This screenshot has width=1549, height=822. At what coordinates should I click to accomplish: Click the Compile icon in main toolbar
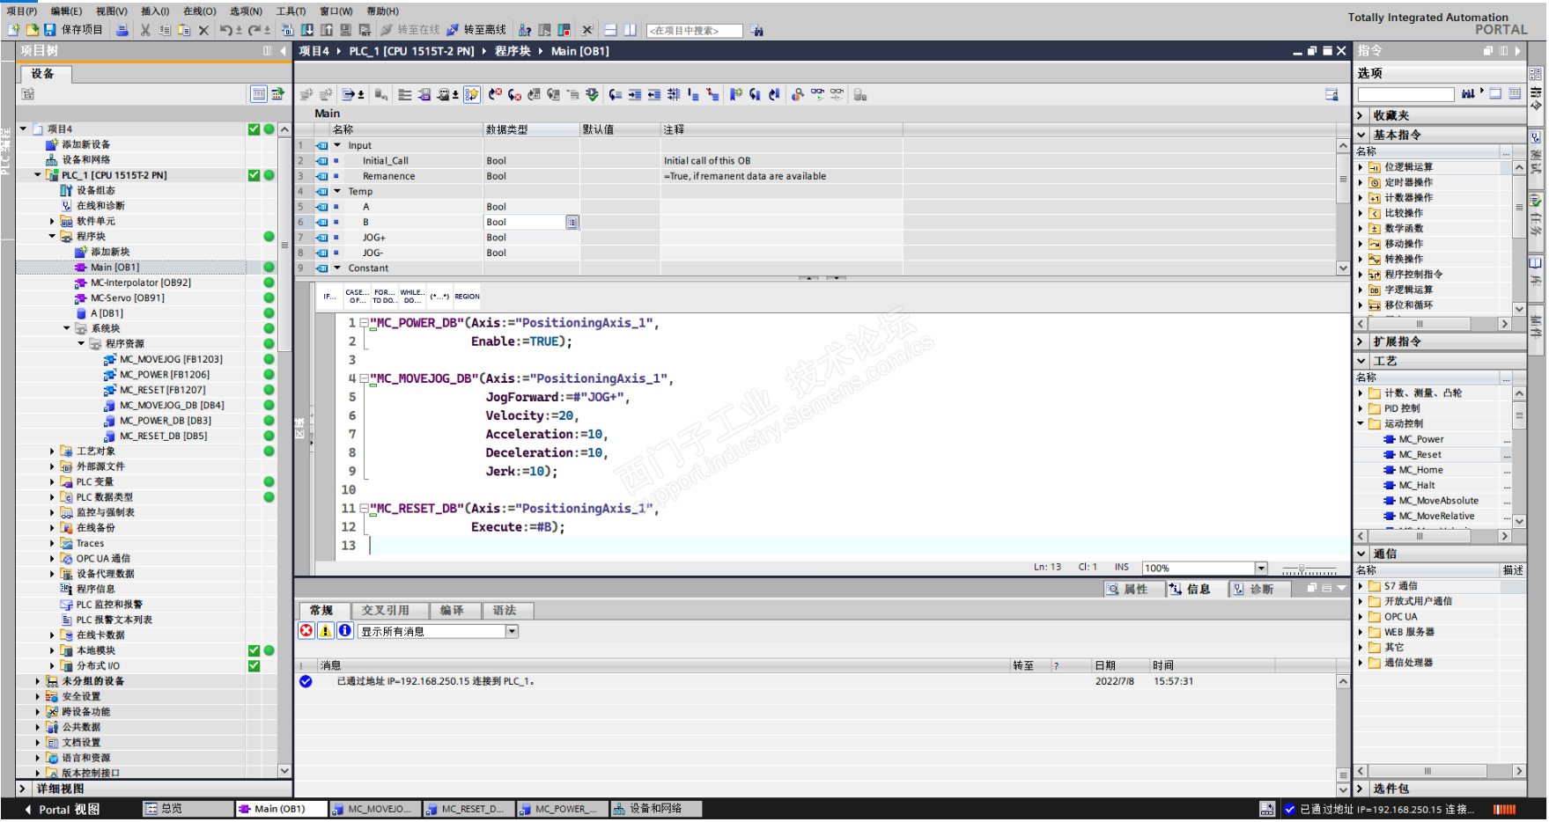coord(288,30)
